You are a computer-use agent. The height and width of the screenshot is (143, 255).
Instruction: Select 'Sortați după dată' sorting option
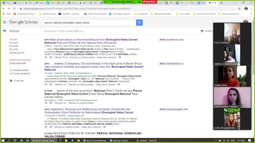coord(18,63)
